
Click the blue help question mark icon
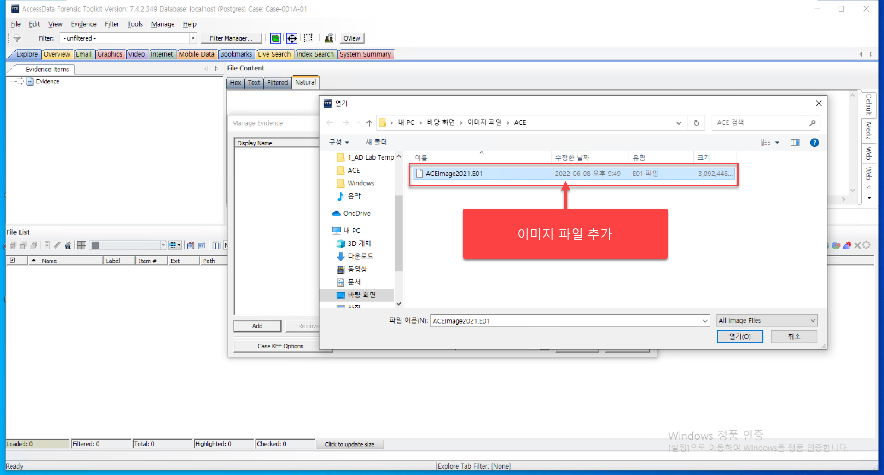[x=814, y=143]
